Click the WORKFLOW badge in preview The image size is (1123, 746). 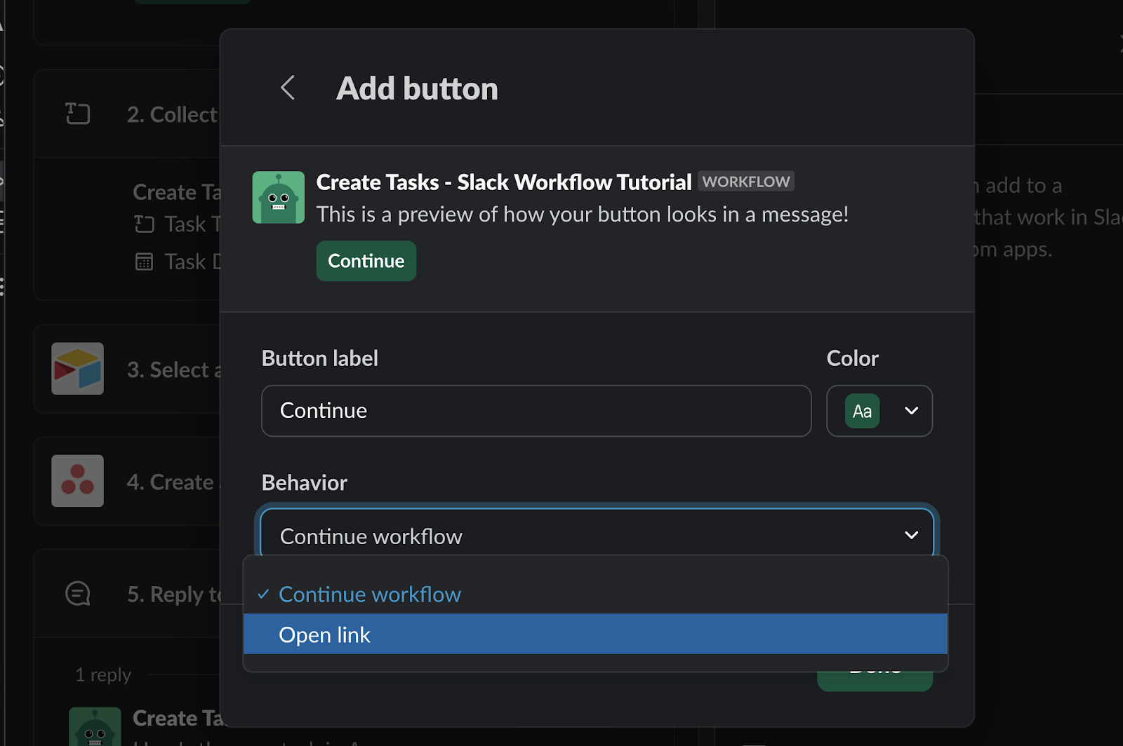[745, 182]
